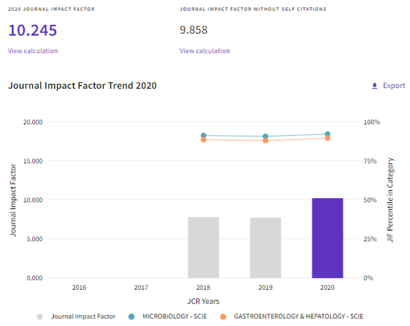Select the purple 2020 impact factor bar
Screen dimensions: 410x326
click(327, 238)
